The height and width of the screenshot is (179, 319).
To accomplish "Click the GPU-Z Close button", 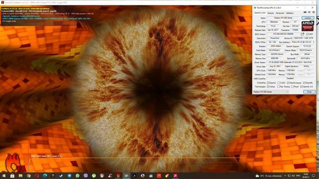I will tap(309, 91).
